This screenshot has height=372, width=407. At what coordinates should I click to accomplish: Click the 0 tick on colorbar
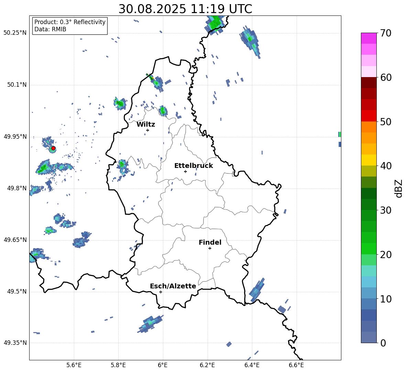coord(383,343)
